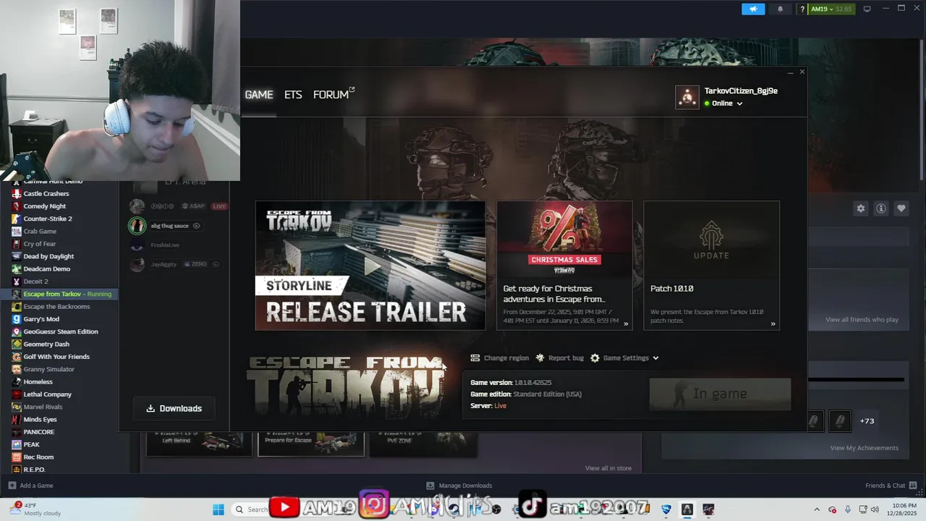Click Add a Game in Steam
This screenshot has height=521, width=926.
(30, 486)
